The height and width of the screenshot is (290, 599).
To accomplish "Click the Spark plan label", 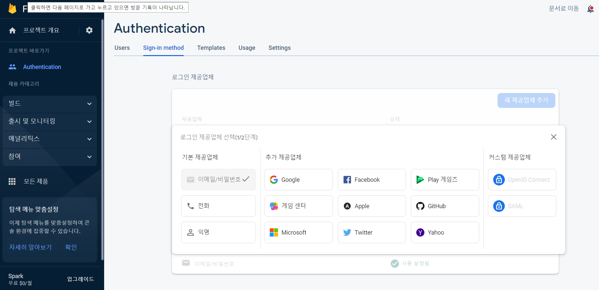I will click(x=16, y=276).
